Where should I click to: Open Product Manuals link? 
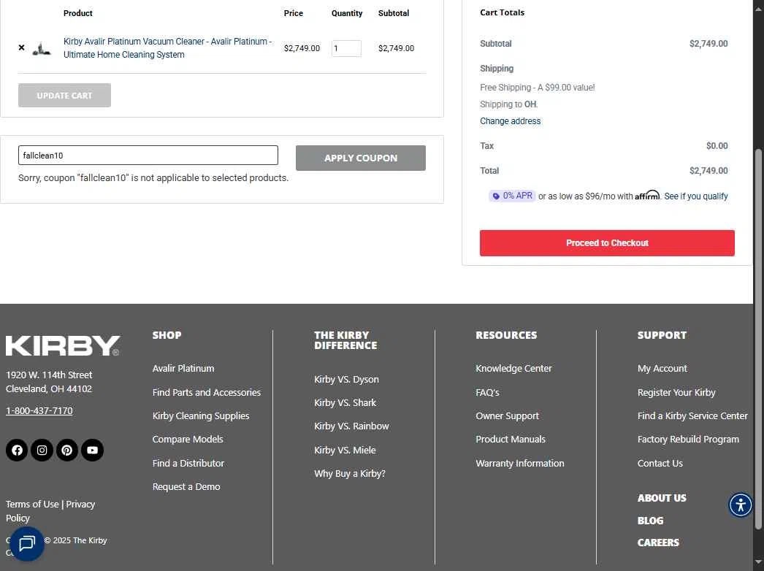tap(511, 439)
